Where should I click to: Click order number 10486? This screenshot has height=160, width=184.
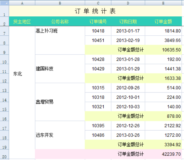98,135
